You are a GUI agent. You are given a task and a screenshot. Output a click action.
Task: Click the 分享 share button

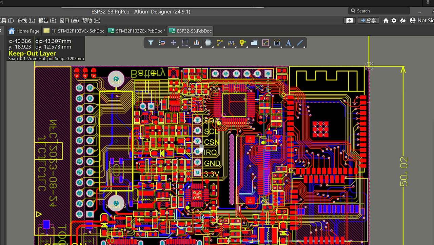pos(368,20)
